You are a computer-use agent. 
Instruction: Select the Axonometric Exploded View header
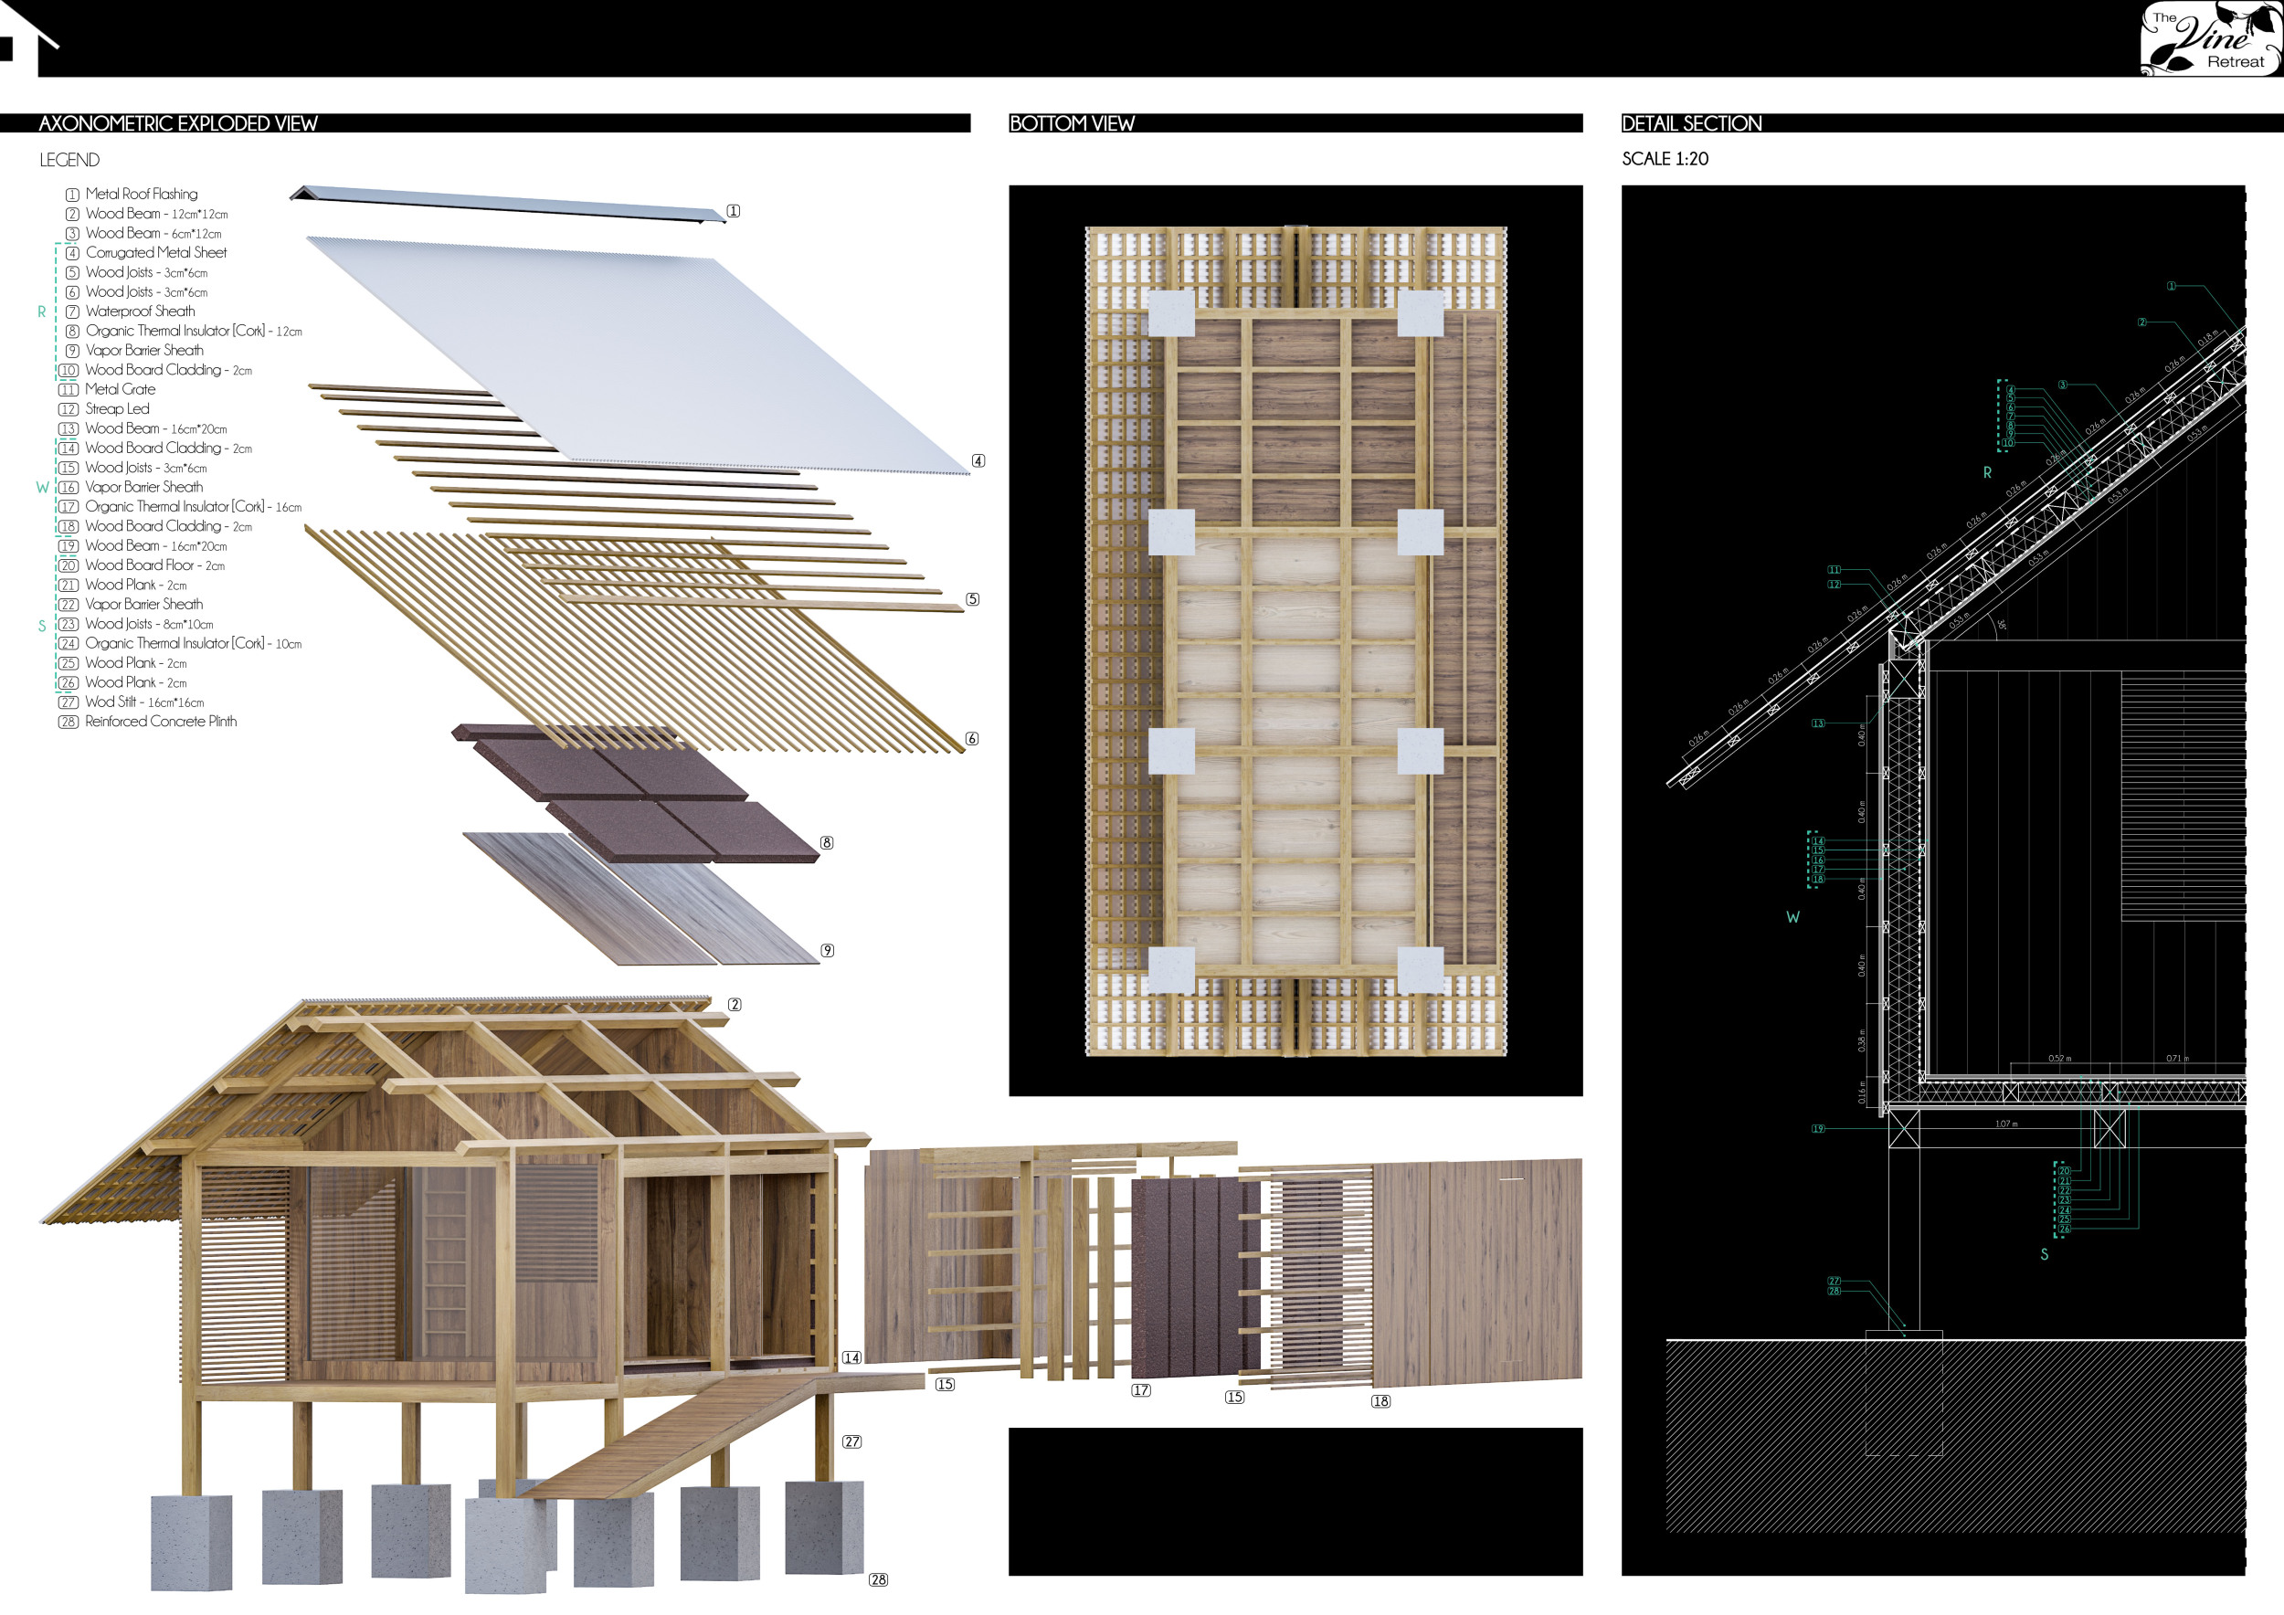(x=178, y=123)
